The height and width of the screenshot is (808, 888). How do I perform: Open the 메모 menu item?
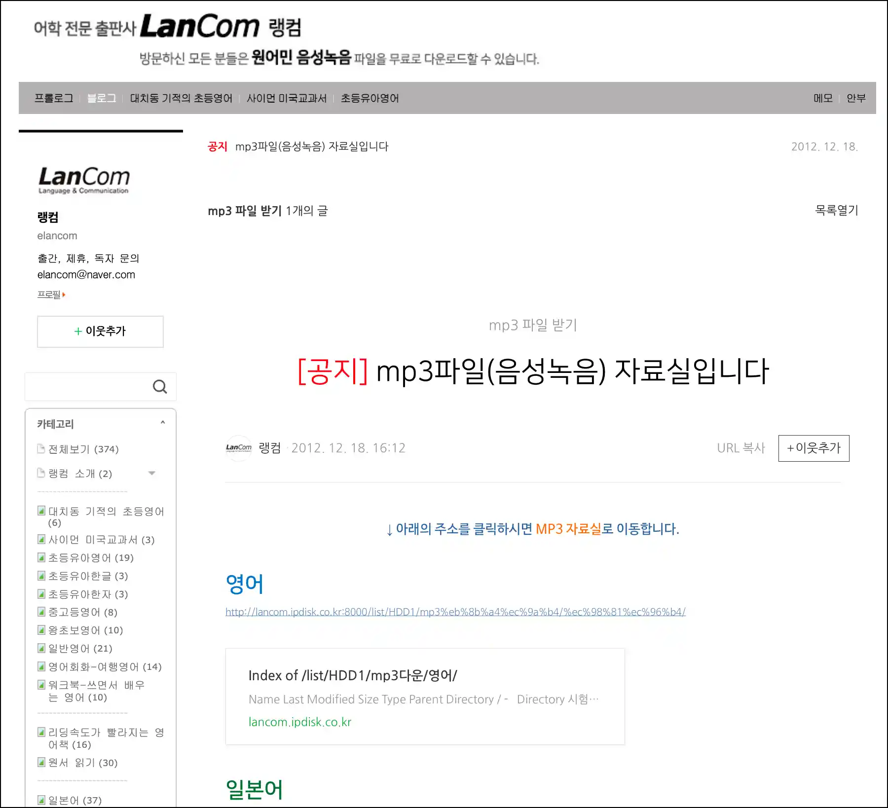823,98
